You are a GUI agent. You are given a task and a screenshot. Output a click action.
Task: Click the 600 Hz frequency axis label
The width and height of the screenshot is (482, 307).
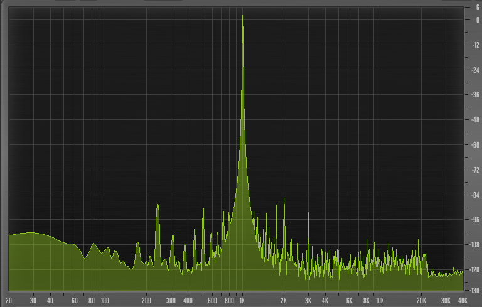point(212,301)
